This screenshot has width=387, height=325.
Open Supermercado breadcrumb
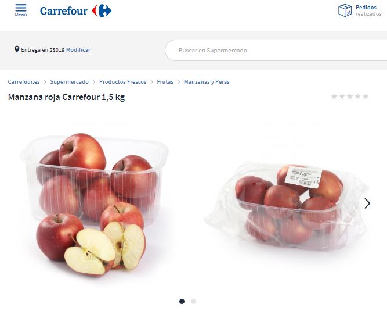tap(70, 81)
